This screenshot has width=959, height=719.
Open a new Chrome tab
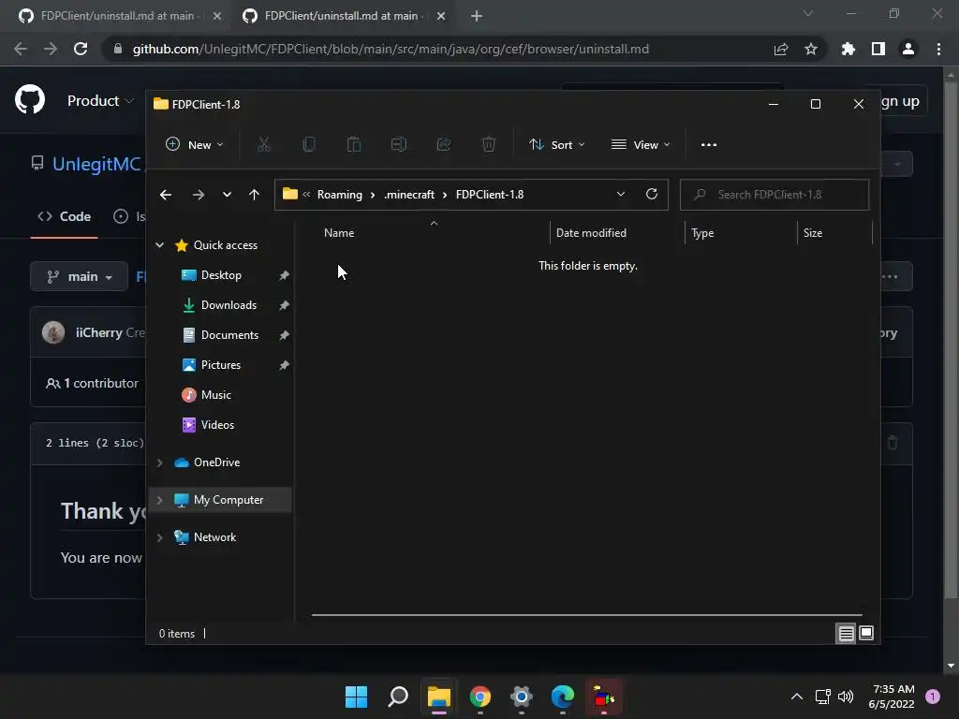pos(477,16)
